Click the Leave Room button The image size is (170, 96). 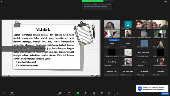click(165, 94)
